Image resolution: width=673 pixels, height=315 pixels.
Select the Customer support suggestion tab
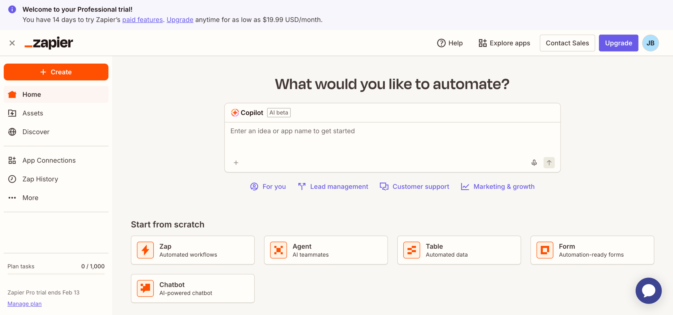click(x=414, y=186)
